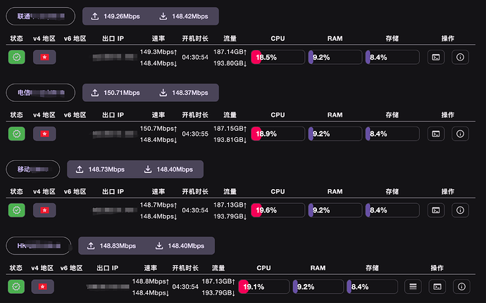Open the hamburger menu on the HK server row
This screenshot has height=303, width=486.
[413, 286]
